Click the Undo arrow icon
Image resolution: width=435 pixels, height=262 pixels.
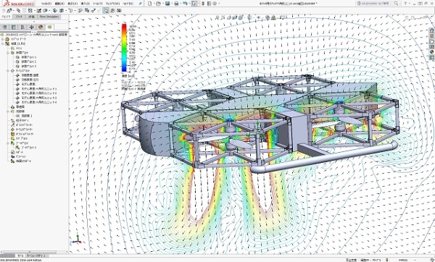(x=185, y=4)
